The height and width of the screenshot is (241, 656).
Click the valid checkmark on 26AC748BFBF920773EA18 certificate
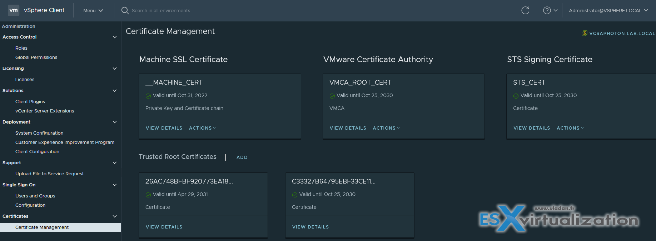pyautogui.click(x=148, y=195)
